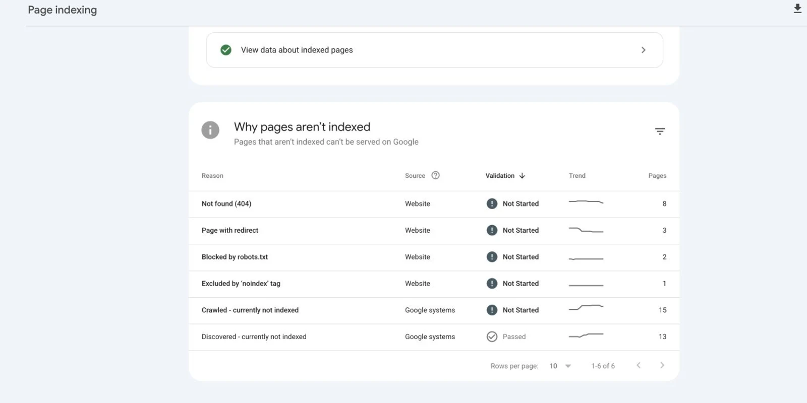Click Not Started icon in Blocked by robots.txt row
The height and width of the screenshot is (403, 807).
pyautogui.click(x=492, y=257)
